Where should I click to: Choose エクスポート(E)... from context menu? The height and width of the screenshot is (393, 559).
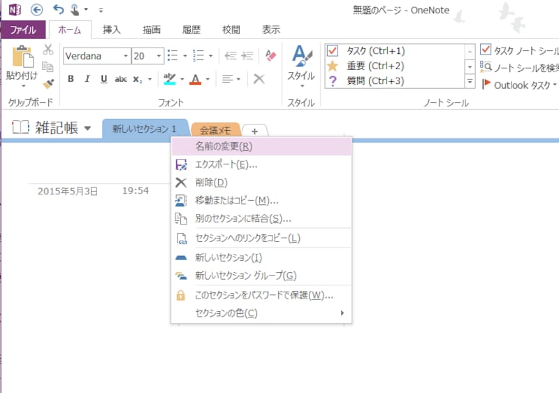click(x=261, y=164)
